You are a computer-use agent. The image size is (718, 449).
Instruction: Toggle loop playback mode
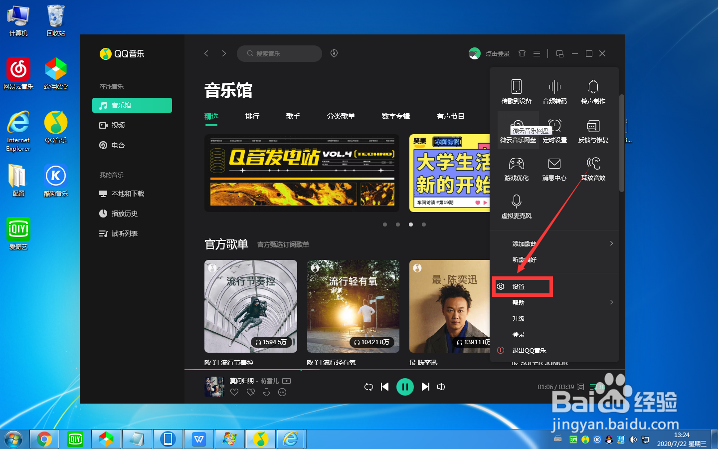(368, 387)
